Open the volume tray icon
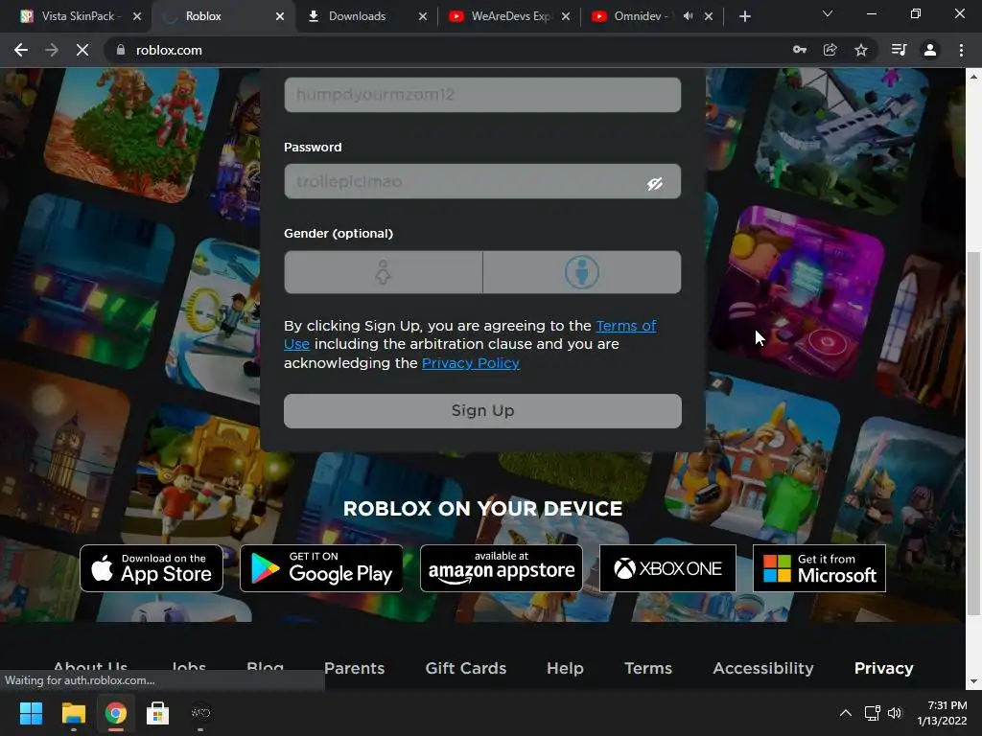 click(x=895, y=713)
